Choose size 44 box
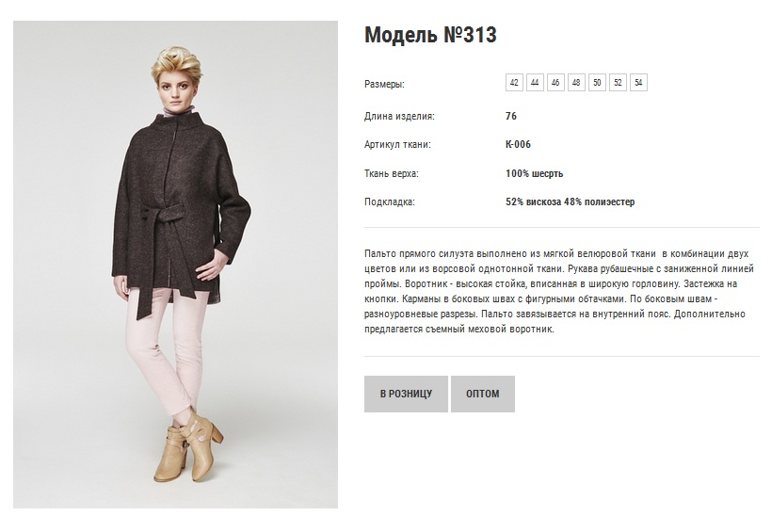The image size is (772, 516). (x=535, y=83)
